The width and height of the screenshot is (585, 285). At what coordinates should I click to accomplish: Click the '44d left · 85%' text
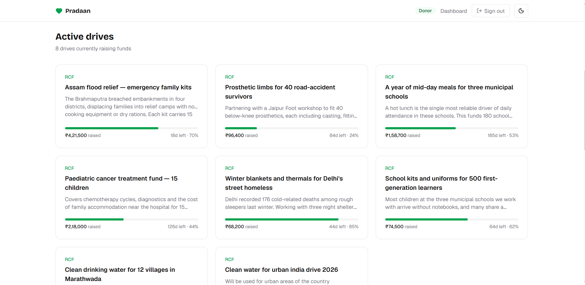(x=344, y=227)
